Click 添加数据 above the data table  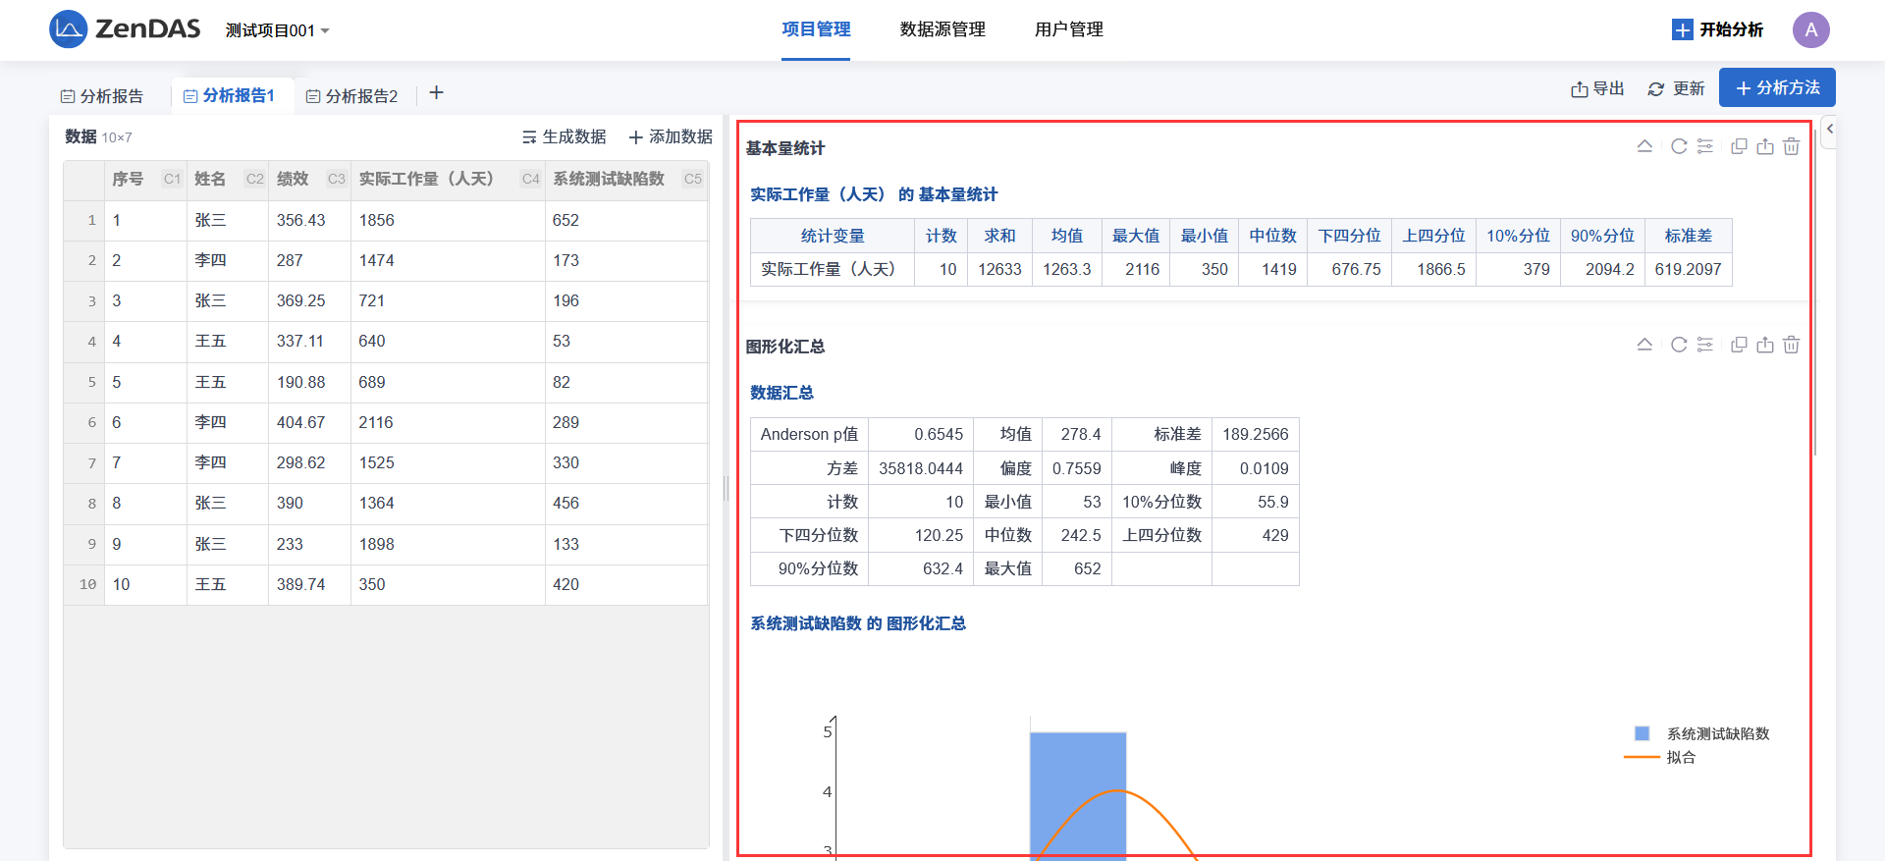point(671,136)
